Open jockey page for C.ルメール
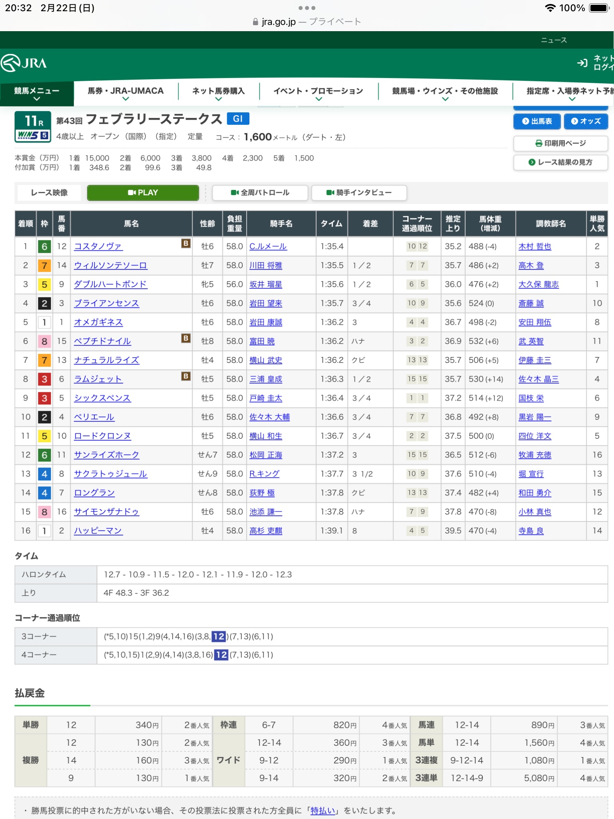This screenshot has width=614, height=819. click(268, 246)
